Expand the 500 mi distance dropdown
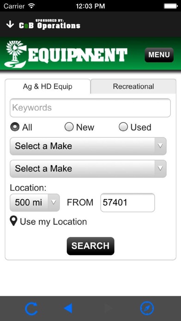The height and width of the screenshot is (321, 181). pyautogui.click(x=35, y=202)
